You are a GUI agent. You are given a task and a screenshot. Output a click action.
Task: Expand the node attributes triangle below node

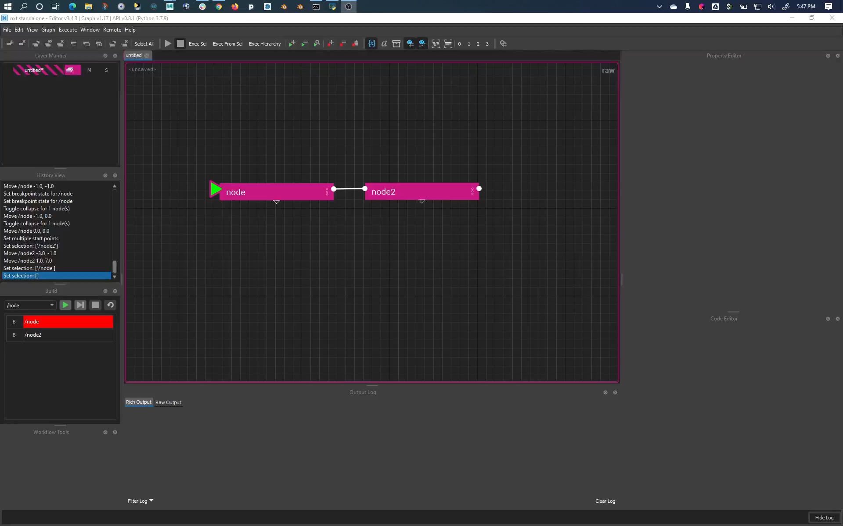point(277,202)
